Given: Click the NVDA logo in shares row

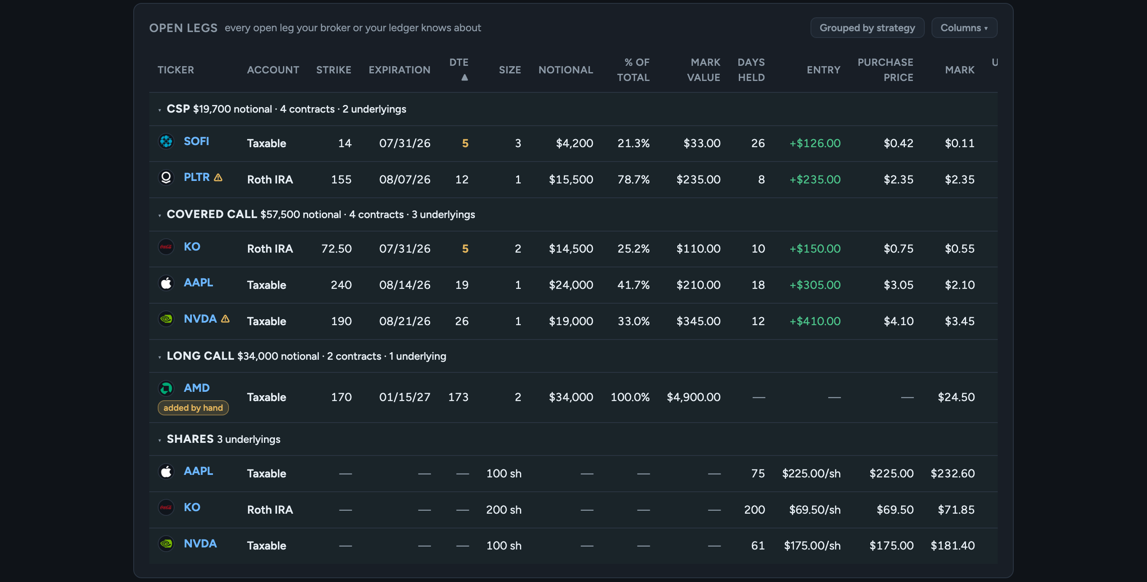Looking at the screenshot, I should (166, 544).
